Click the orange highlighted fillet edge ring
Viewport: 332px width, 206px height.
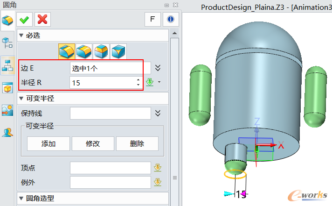coord(235,174)
